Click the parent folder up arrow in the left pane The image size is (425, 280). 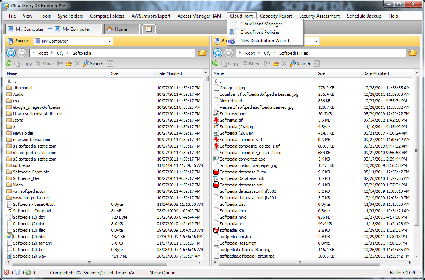(10, 81)
